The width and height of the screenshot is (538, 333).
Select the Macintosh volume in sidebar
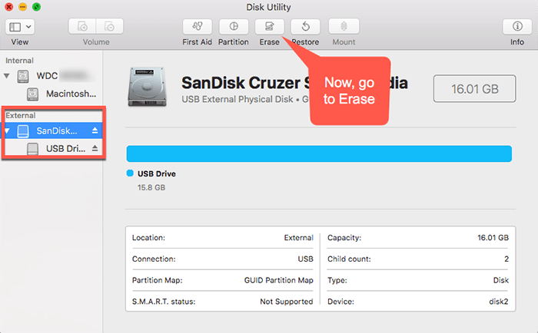(51, 94)
